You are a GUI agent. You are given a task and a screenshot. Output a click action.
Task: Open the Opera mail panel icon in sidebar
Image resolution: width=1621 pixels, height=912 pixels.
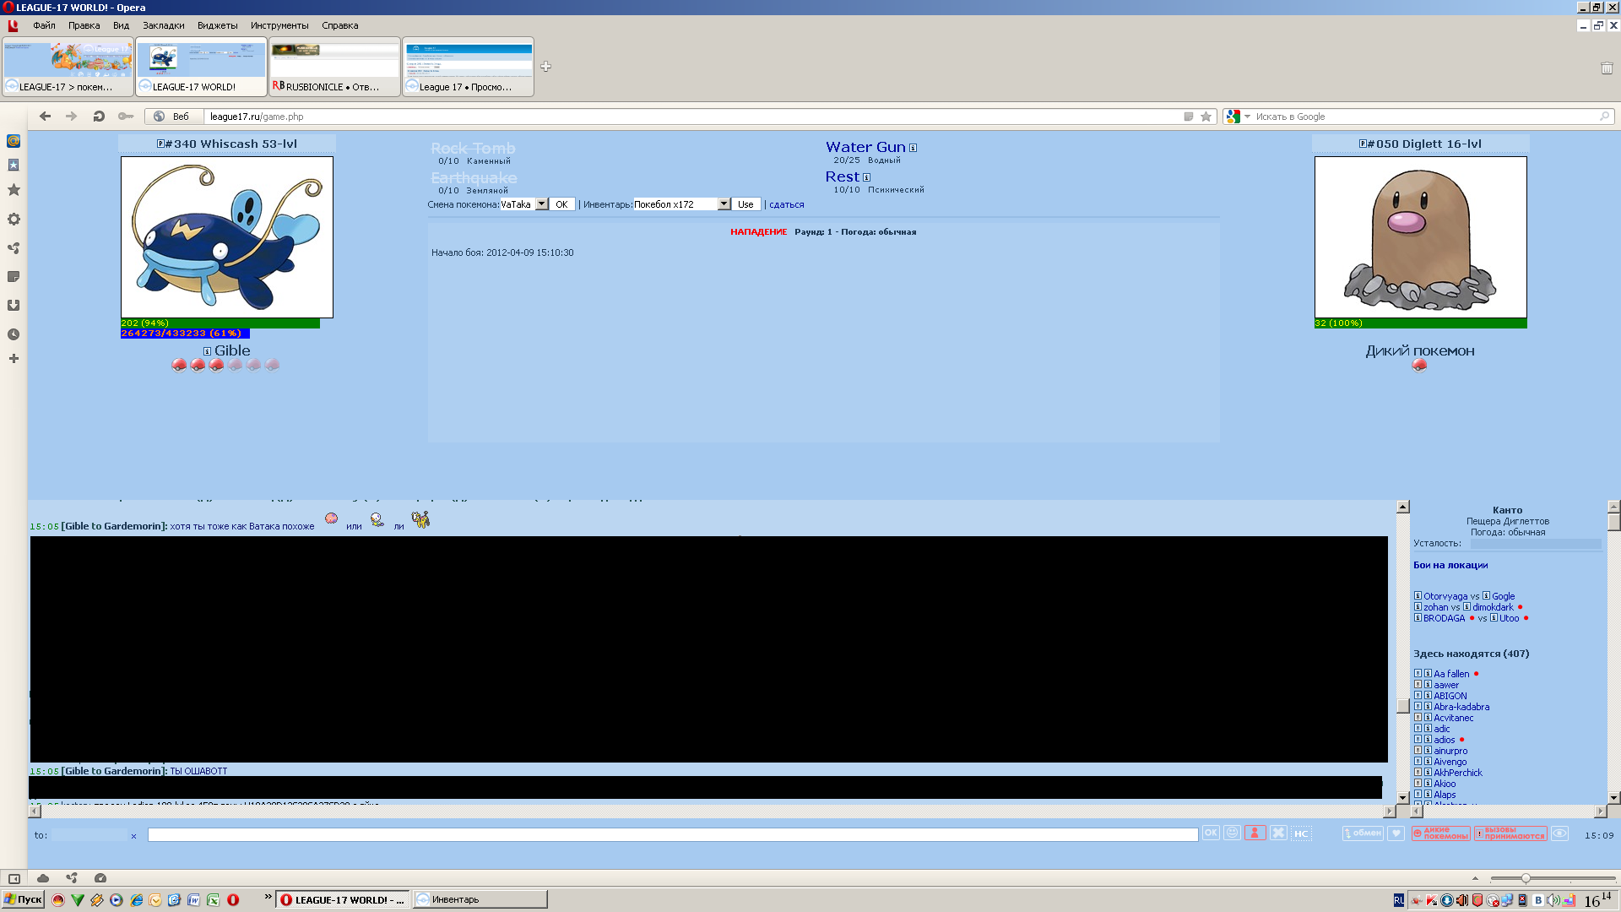(14, 141)
